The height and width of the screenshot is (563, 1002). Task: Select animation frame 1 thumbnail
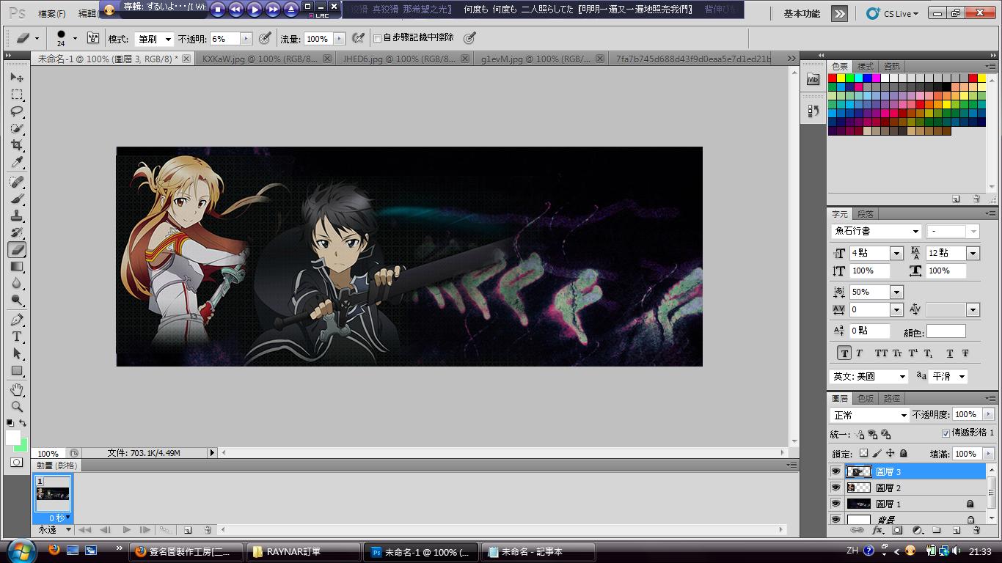tap(53, 493)
